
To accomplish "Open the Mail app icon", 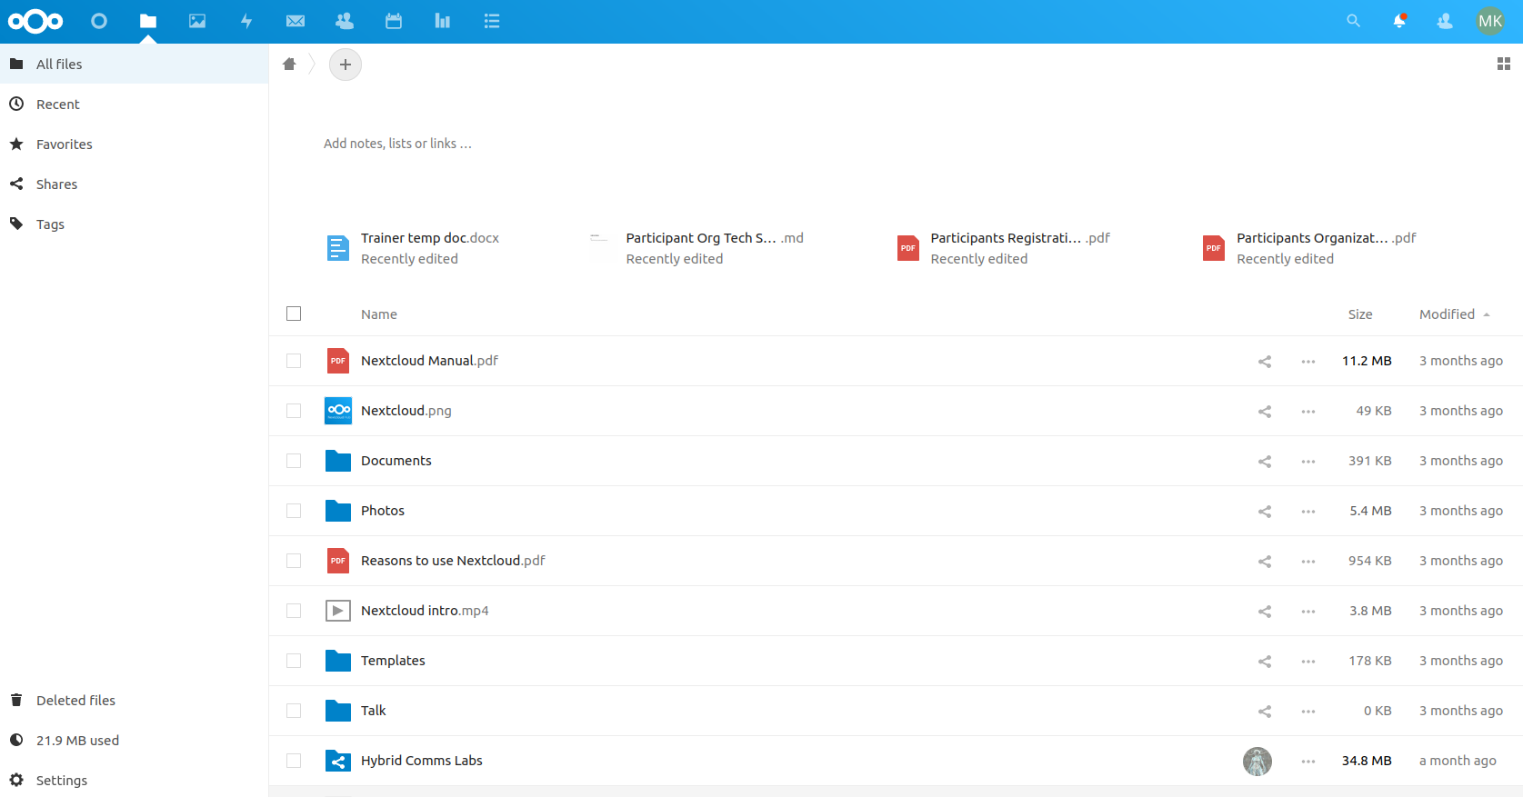I will (296, 21).
